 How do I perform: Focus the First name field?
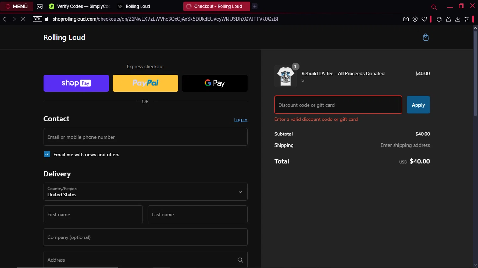tap(93, 214)
